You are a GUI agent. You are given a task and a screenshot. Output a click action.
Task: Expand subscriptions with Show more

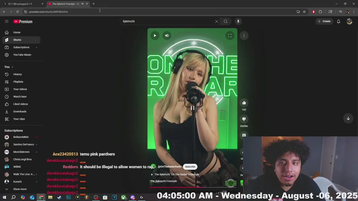[21, 189]
